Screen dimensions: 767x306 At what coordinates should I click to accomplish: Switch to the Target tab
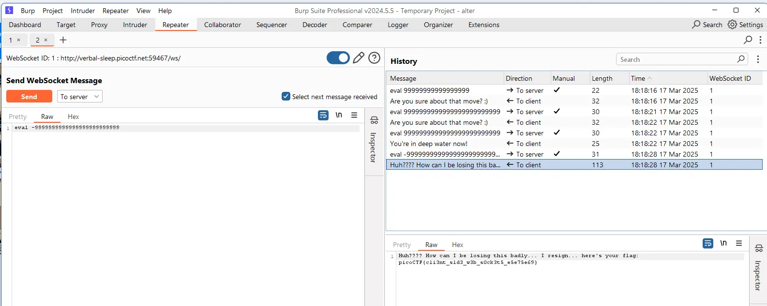pyautogui.click(x=66, y=25)
